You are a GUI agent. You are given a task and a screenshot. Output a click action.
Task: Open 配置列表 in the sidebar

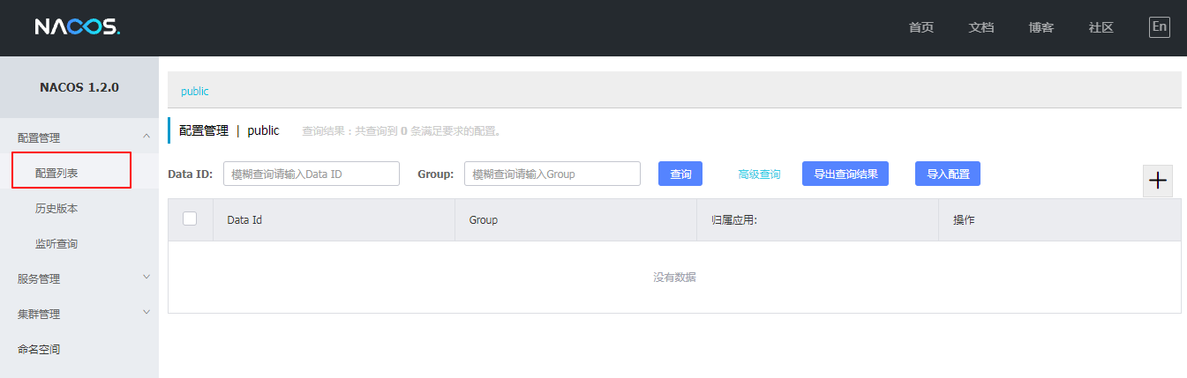(57, 173)
